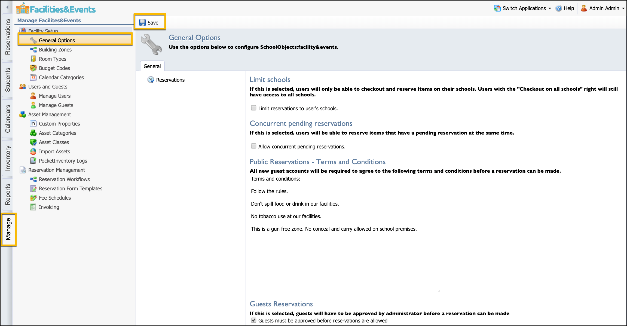Click the Switch Applications icon
This screenshot has width=627, height=326.
click(497, 8)
